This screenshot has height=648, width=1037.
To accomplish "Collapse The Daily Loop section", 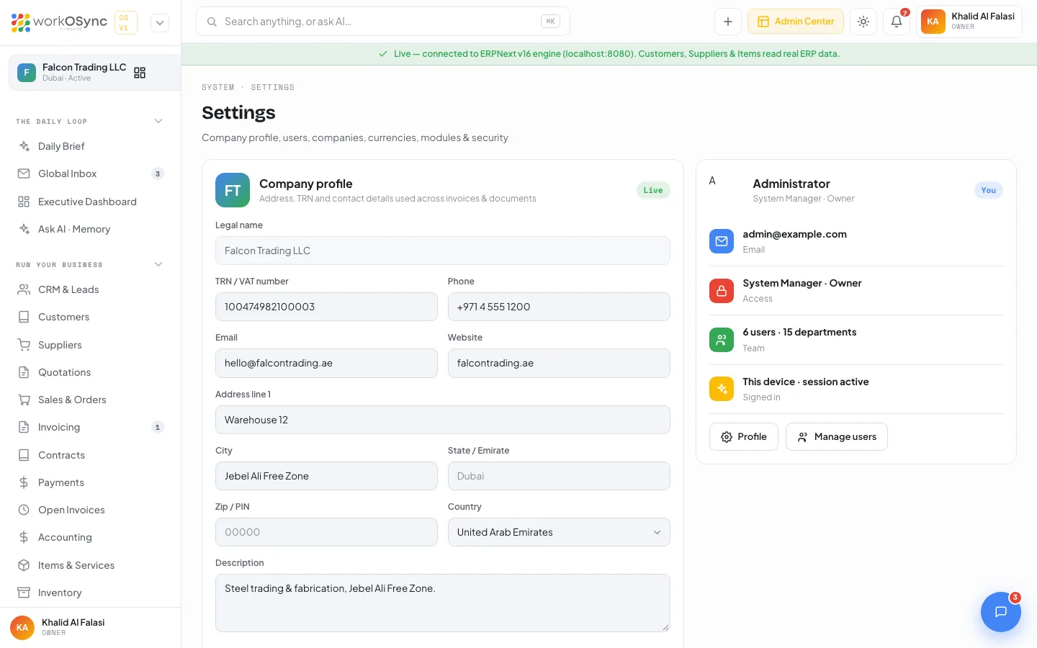I will coord(158,121).
